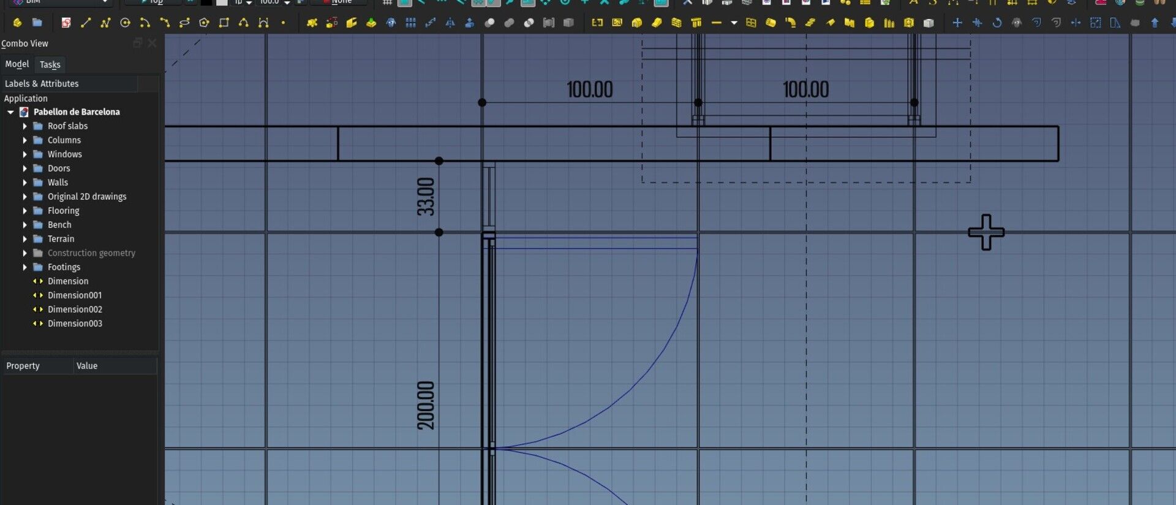Click the white Box tool icon
This screenshot has height=505, width=1176.
click(x=929, y=23)
